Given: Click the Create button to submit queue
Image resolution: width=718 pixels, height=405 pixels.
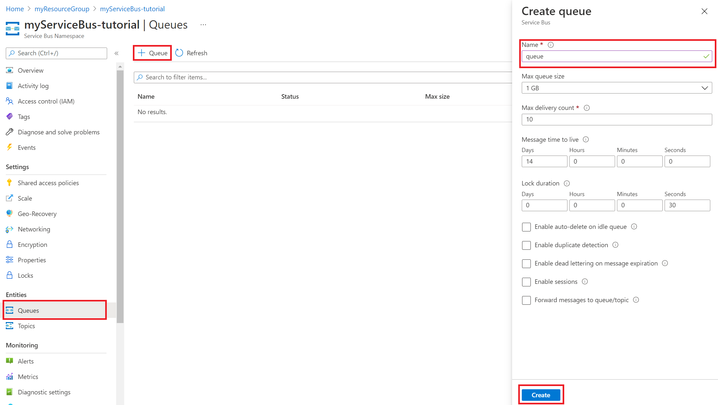Looking at the screenshot, I should click(x=540, y=395).
